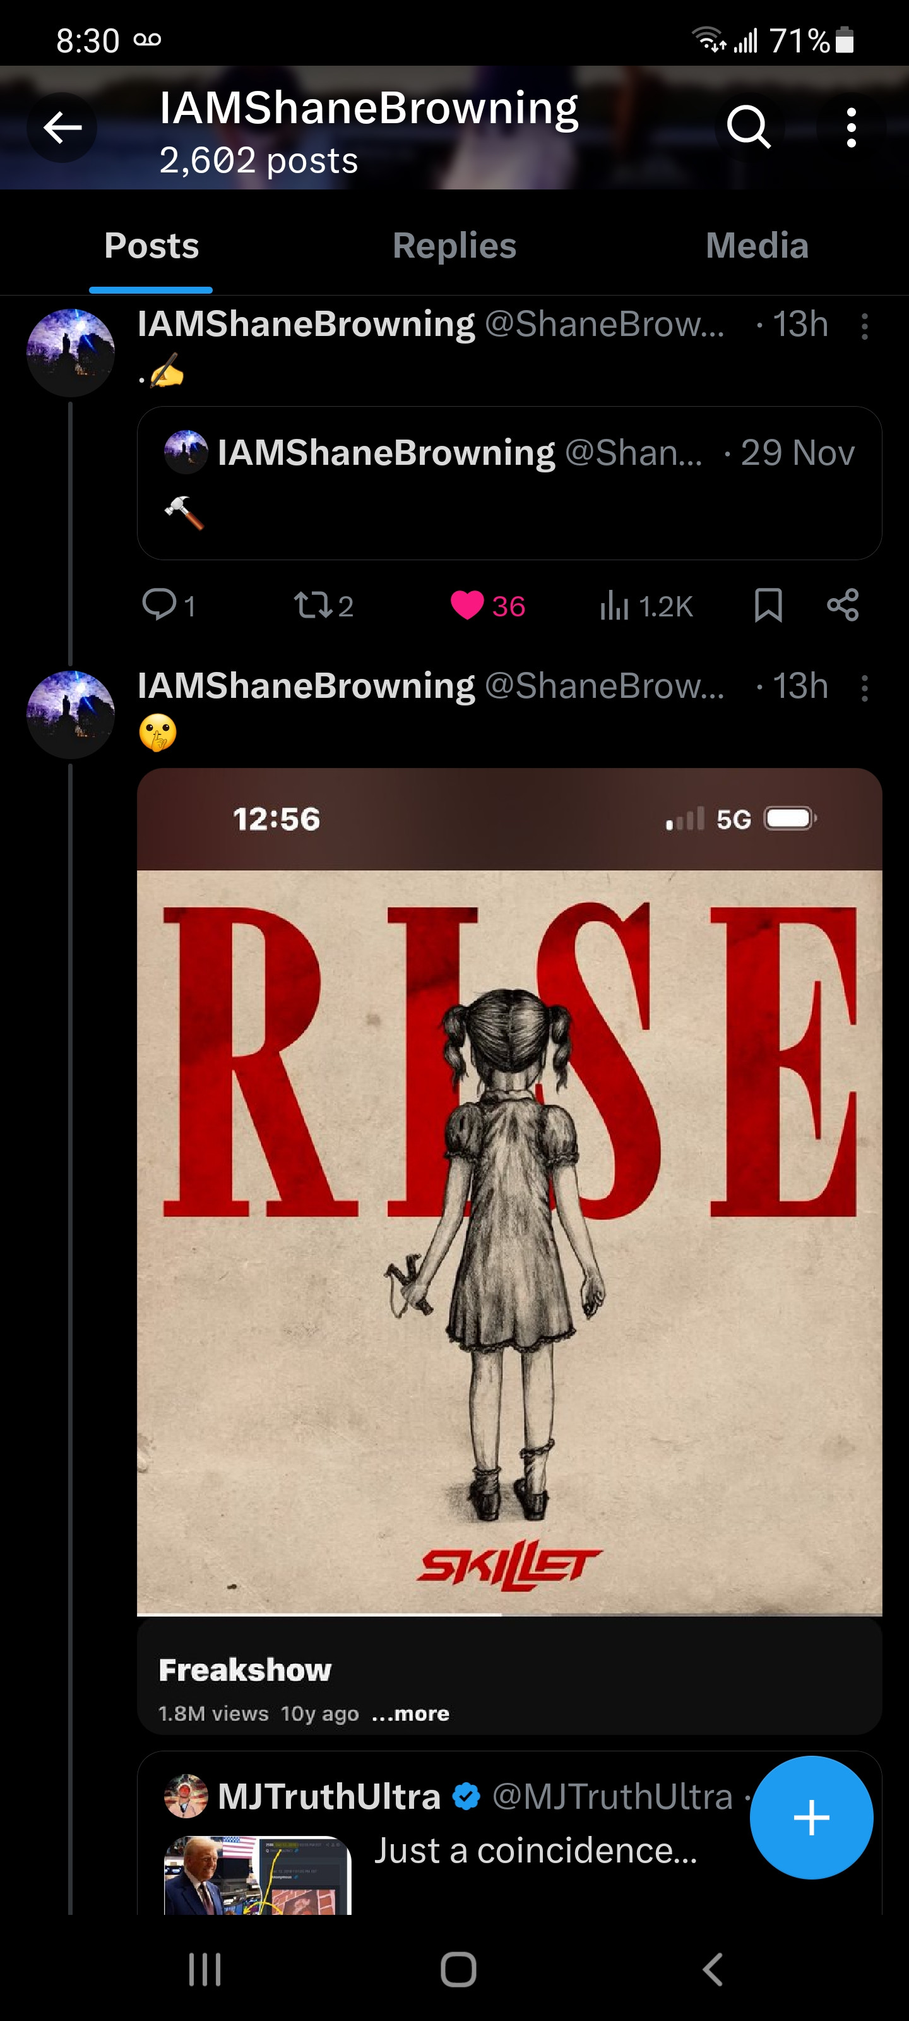Switch to the Media tab
The width and height of the screenshot is (909, 2021).
tap(756, 246)
